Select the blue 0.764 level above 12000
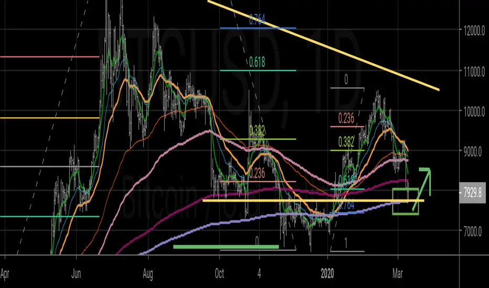Image resolution: width=489 pixels, height=288 pixels. (258, 28)
